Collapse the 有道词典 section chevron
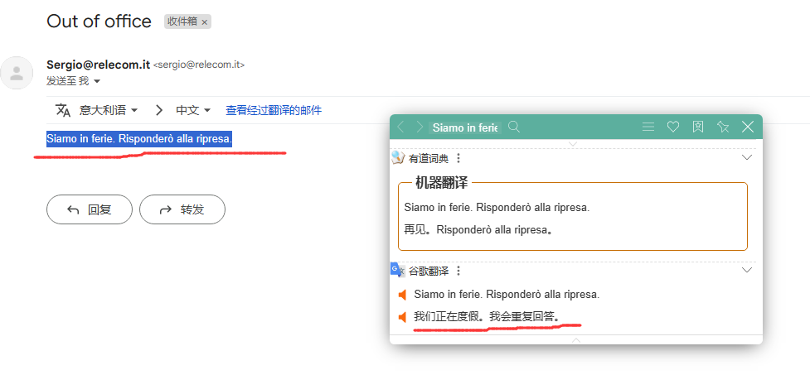Screen dimensions: 810x375 [x=747, y=158]
